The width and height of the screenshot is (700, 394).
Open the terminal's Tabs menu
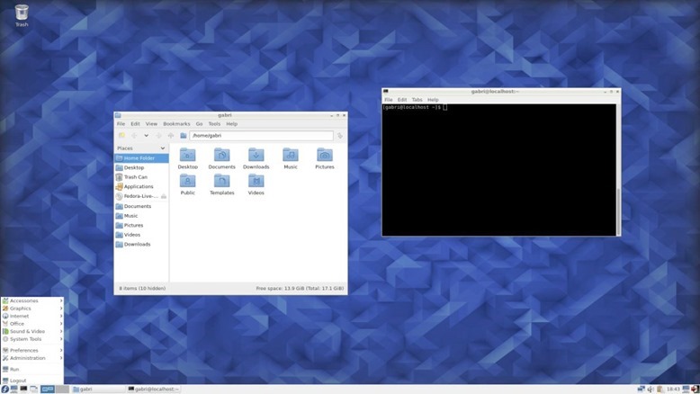point(417,100)
